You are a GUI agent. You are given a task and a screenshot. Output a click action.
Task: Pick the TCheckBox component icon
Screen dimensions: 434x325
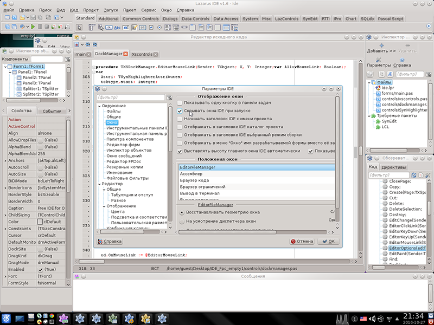(151, 28)
